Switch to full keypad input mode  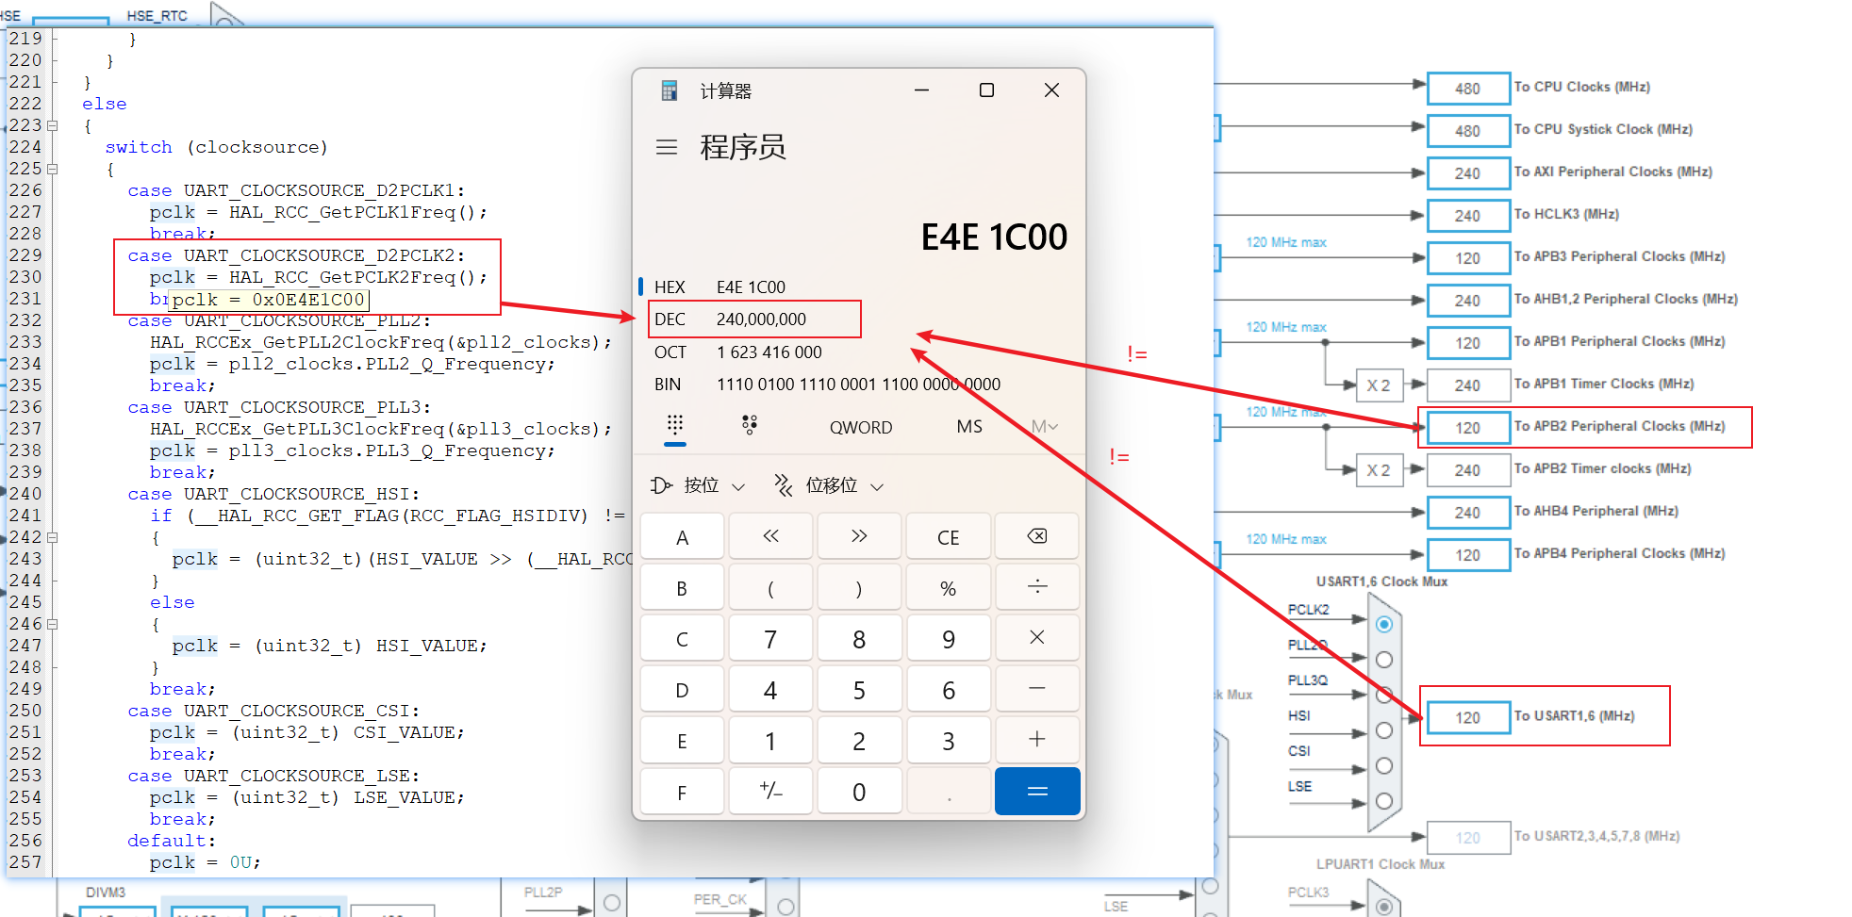674,426
